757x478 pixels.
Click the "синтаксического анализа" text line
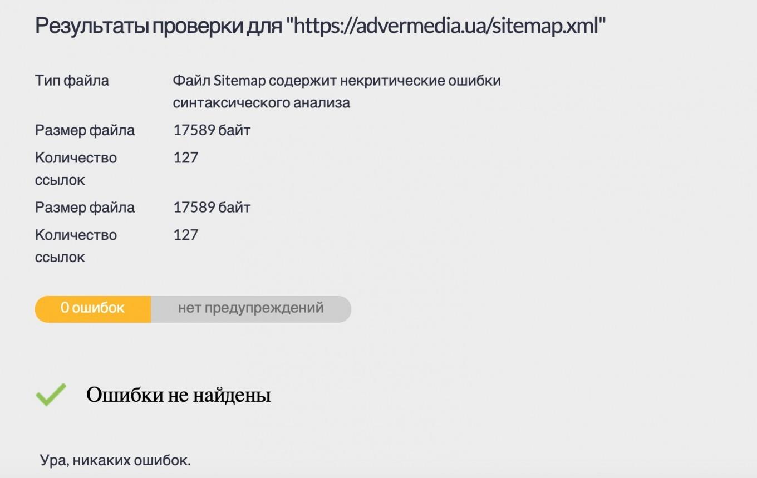coord(261,103)
